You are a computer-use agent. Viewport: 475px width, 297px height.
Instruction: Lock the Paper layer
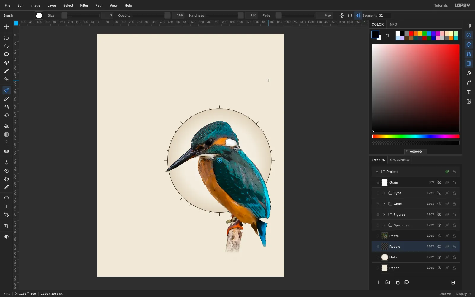454,268
